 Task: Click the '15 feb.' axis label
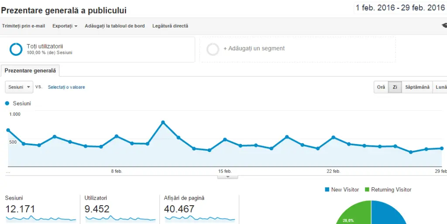click(225, 171)
